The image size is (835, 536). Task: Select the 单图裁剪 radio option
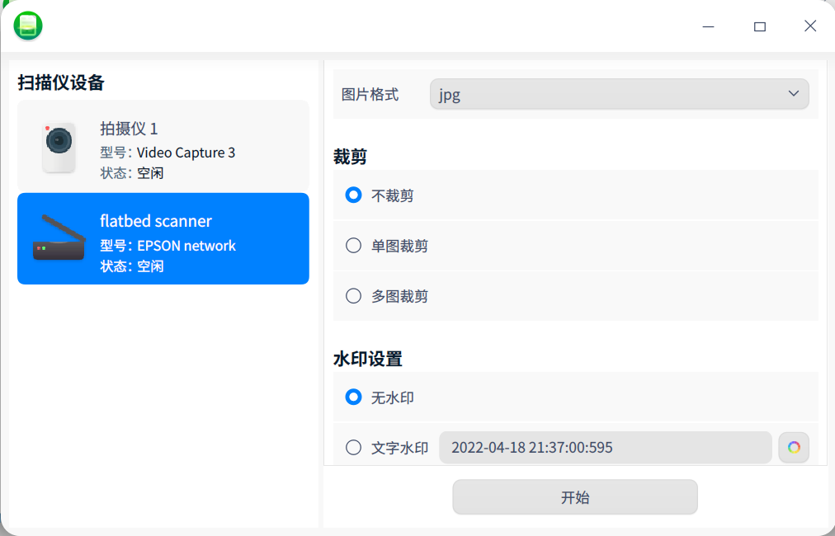pos(354,246)
